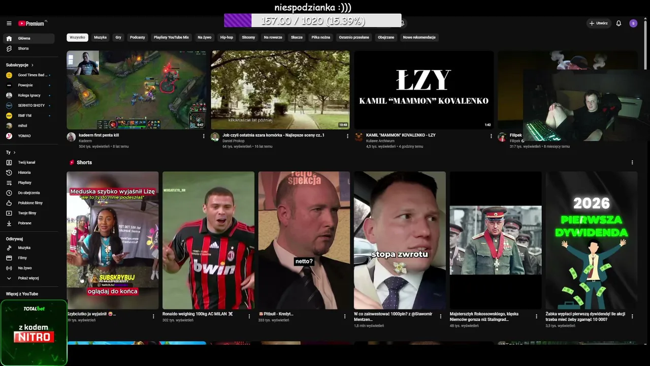The width and height of the screenshot is (650, 366).
Task: Click the Daniel Prokop channel avatar
Action: tap(215, 137)
